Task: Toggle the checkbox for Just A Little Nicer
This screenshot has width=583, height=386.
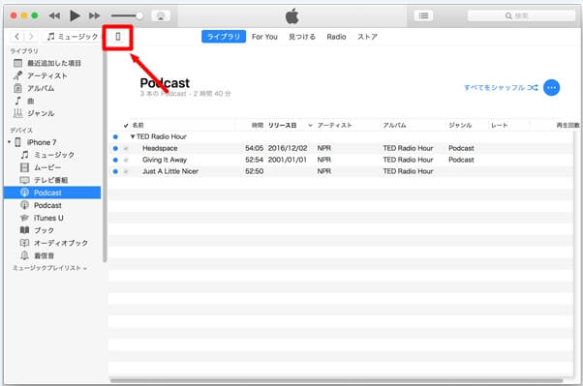Action: [126, 171]
